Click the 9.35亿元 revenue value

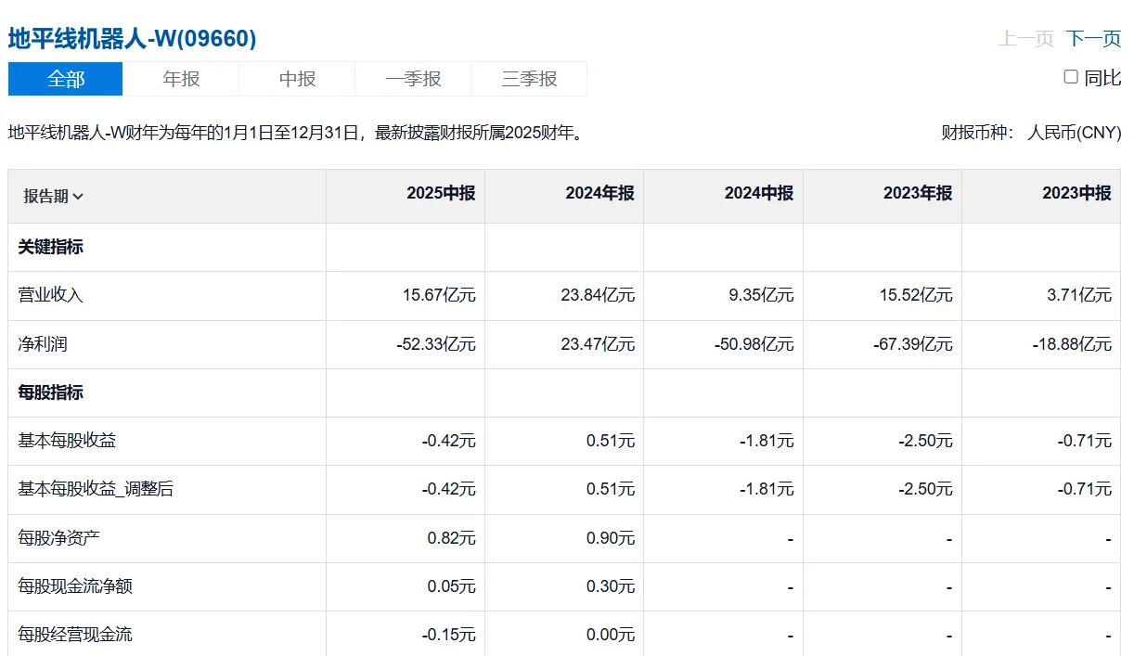[761, 295]
